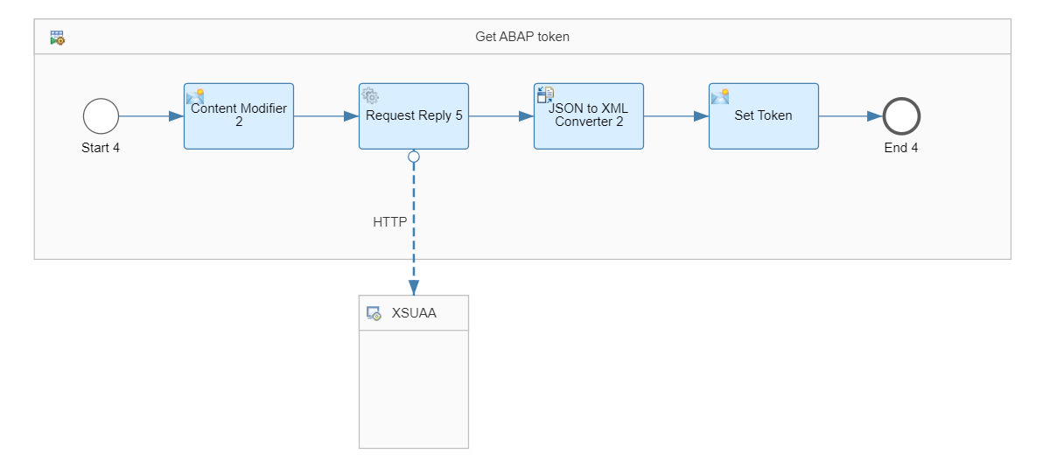
Task: Click the Start 4 label
Action: tap(101, 148)
